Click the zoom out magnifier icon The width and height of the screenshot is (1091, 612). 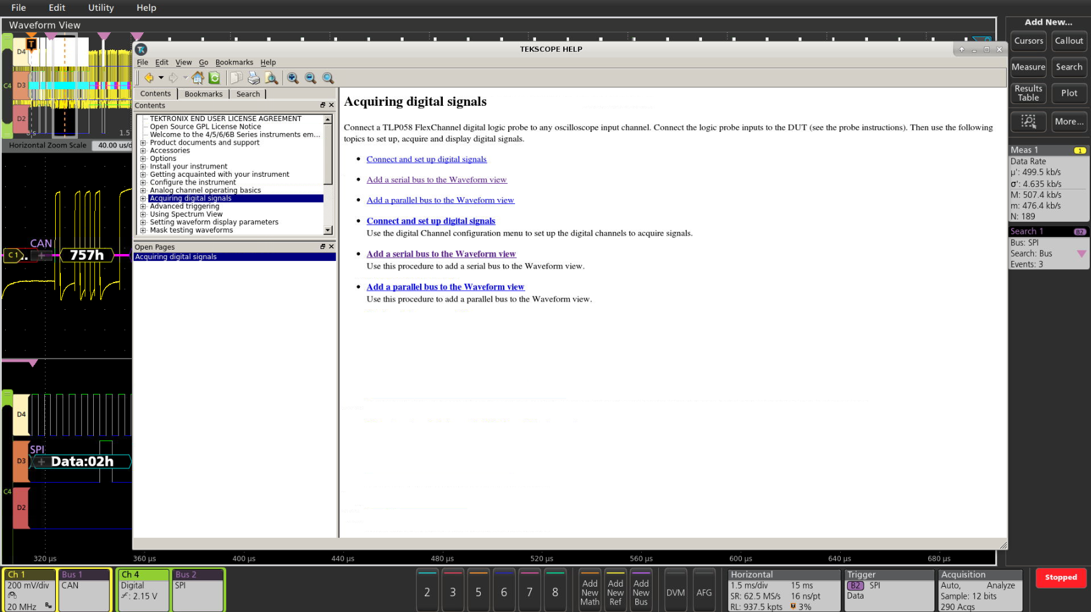(x=310, y=78)
